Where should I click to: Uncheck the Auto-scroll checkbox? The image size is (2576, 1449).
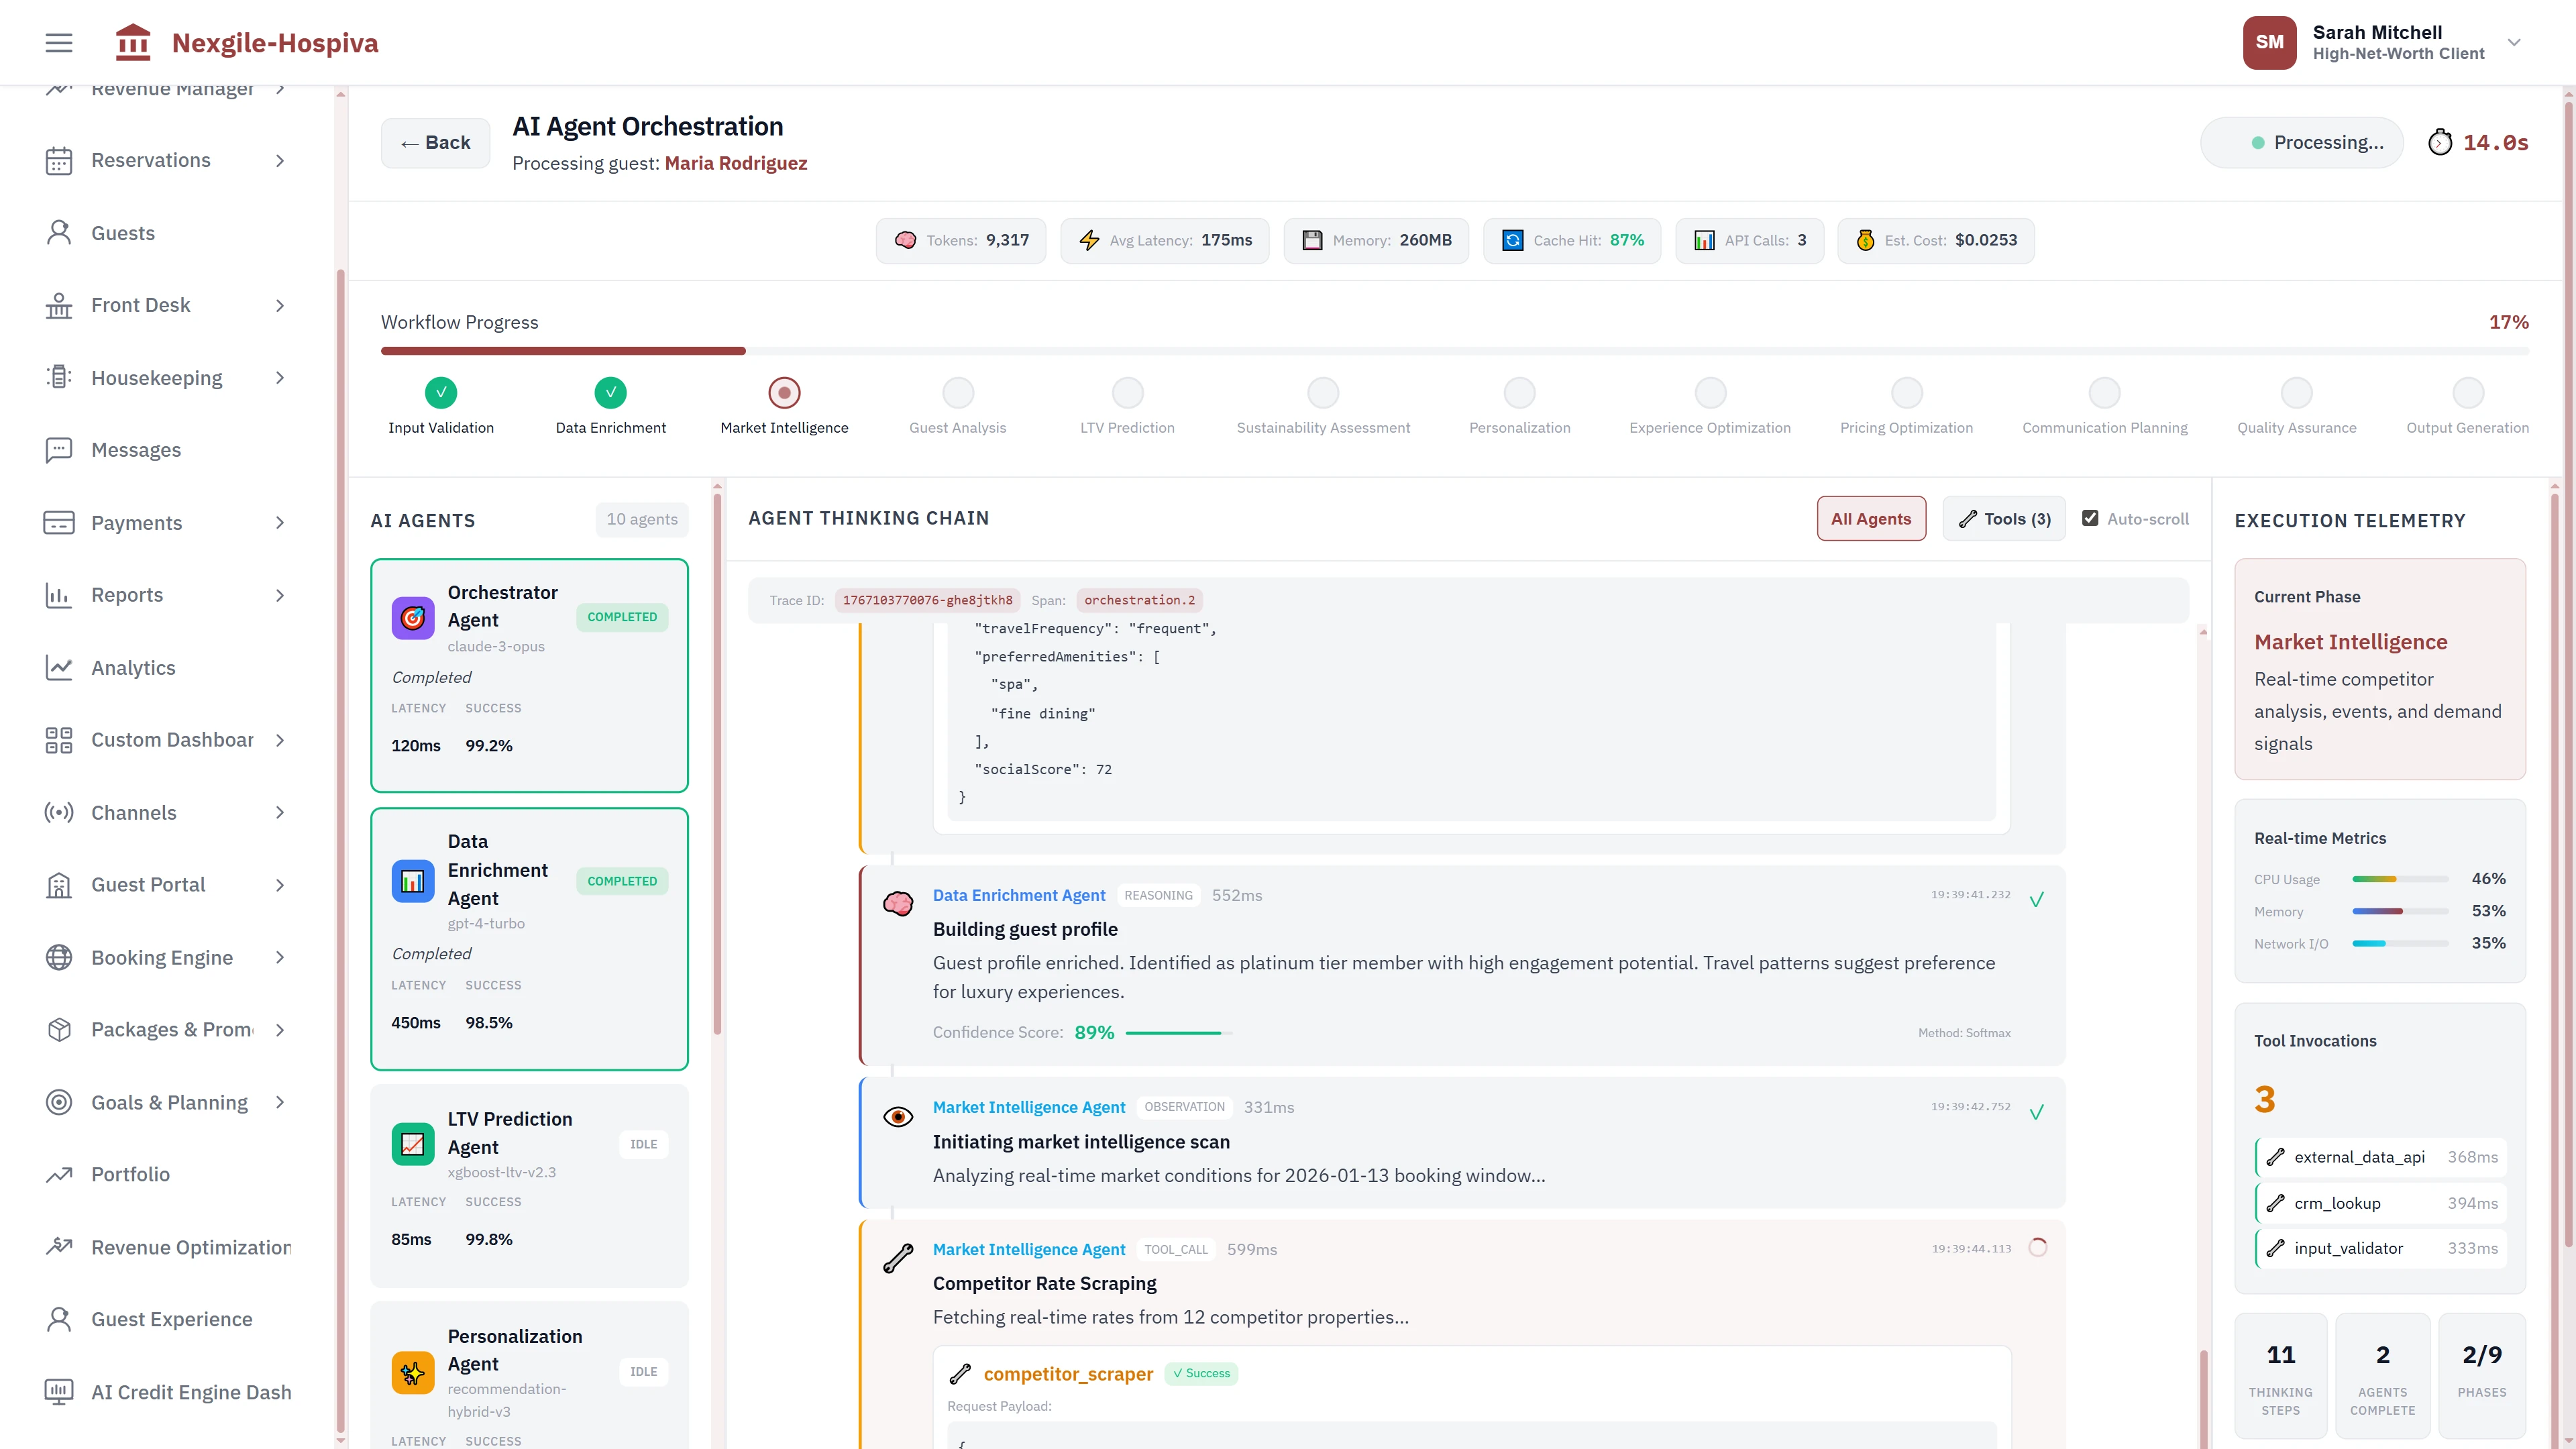(2090, 518)
